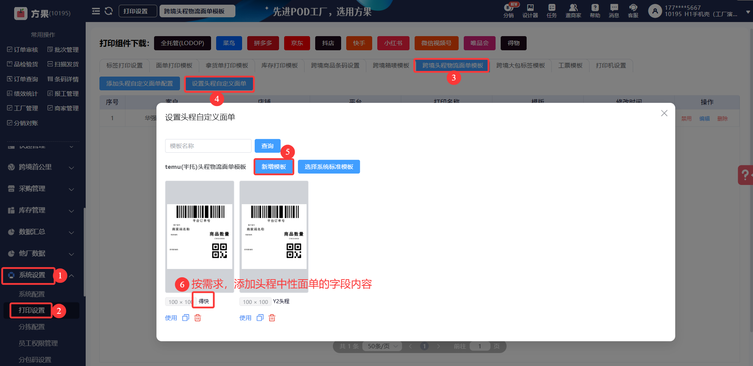Click the 邀商家 invite merchant icon
The height and width of the screenshot is (366, 753).
click(x=573, y=11)
